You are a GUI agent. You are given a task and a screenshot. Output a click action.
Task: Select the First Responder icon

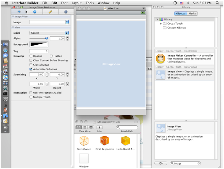pos(105,141)
